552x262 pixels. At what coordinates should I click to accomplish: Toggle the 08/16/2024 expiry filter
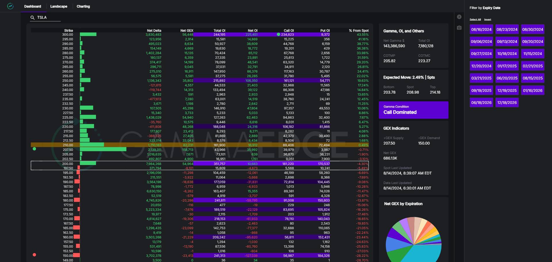point(481,29)
